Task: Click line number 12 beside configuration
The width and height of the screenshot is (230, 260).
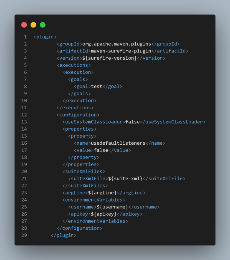Action: tap(24, 115)
